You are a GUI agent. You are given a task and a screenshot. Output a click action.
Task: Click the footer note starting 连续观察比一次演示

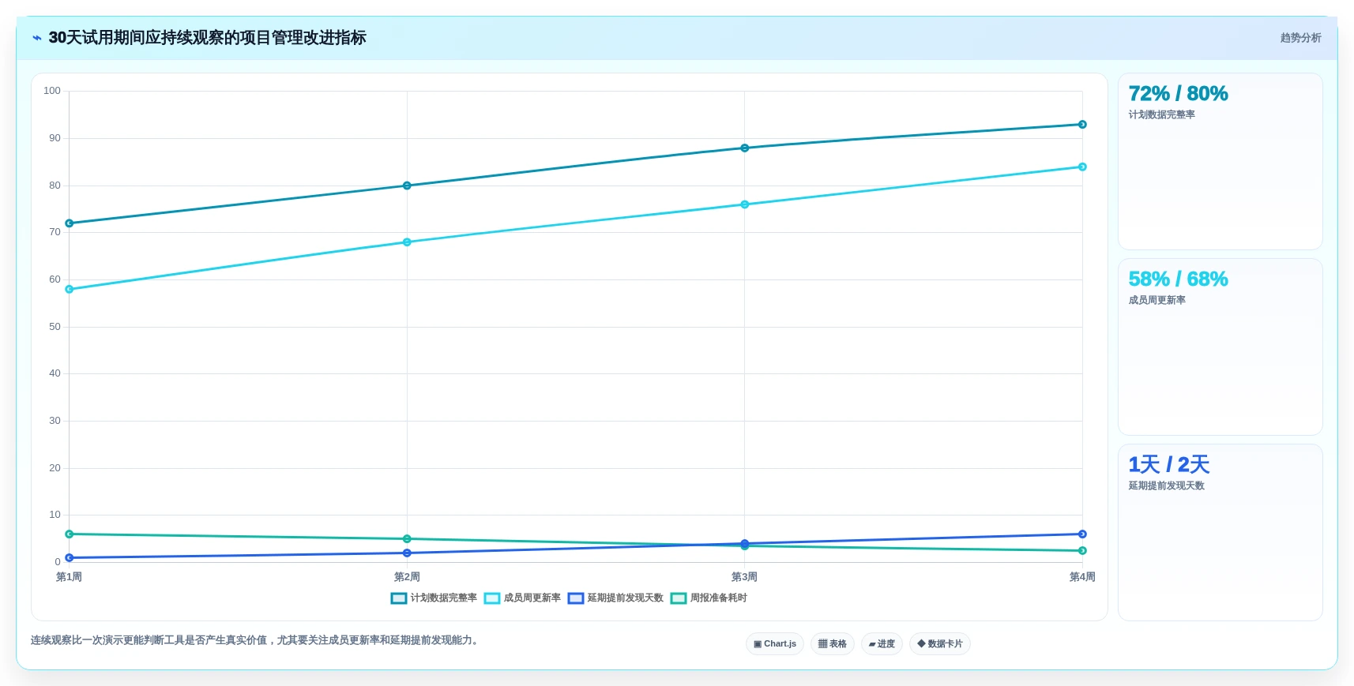click(256, 640)
